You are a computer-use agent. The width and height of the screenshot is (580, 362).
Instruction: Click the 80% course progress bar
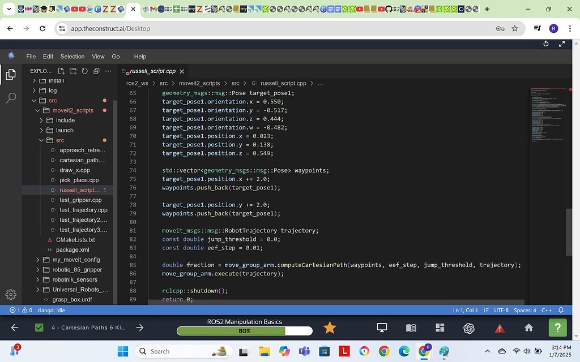(x=245, y=331)
